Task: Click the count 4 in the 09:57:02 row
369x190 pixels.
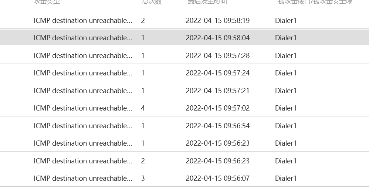Action: [143, 108]
